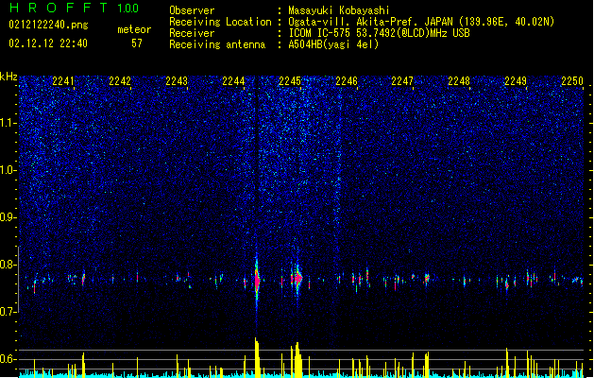The height and width of the screenshot is (378, 594).
Task: Click the tallest yellow intensity peak near 2244
Action: tap(257, 357)
